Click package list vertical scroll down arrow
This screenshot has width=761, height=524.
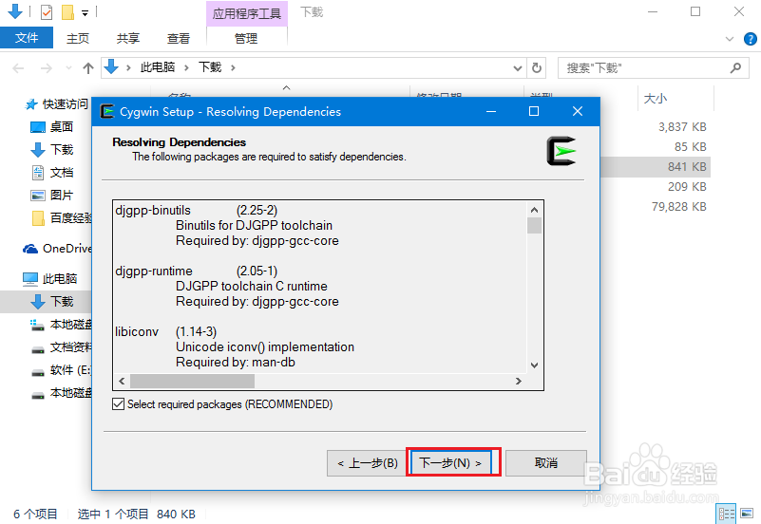pos(534,365)
